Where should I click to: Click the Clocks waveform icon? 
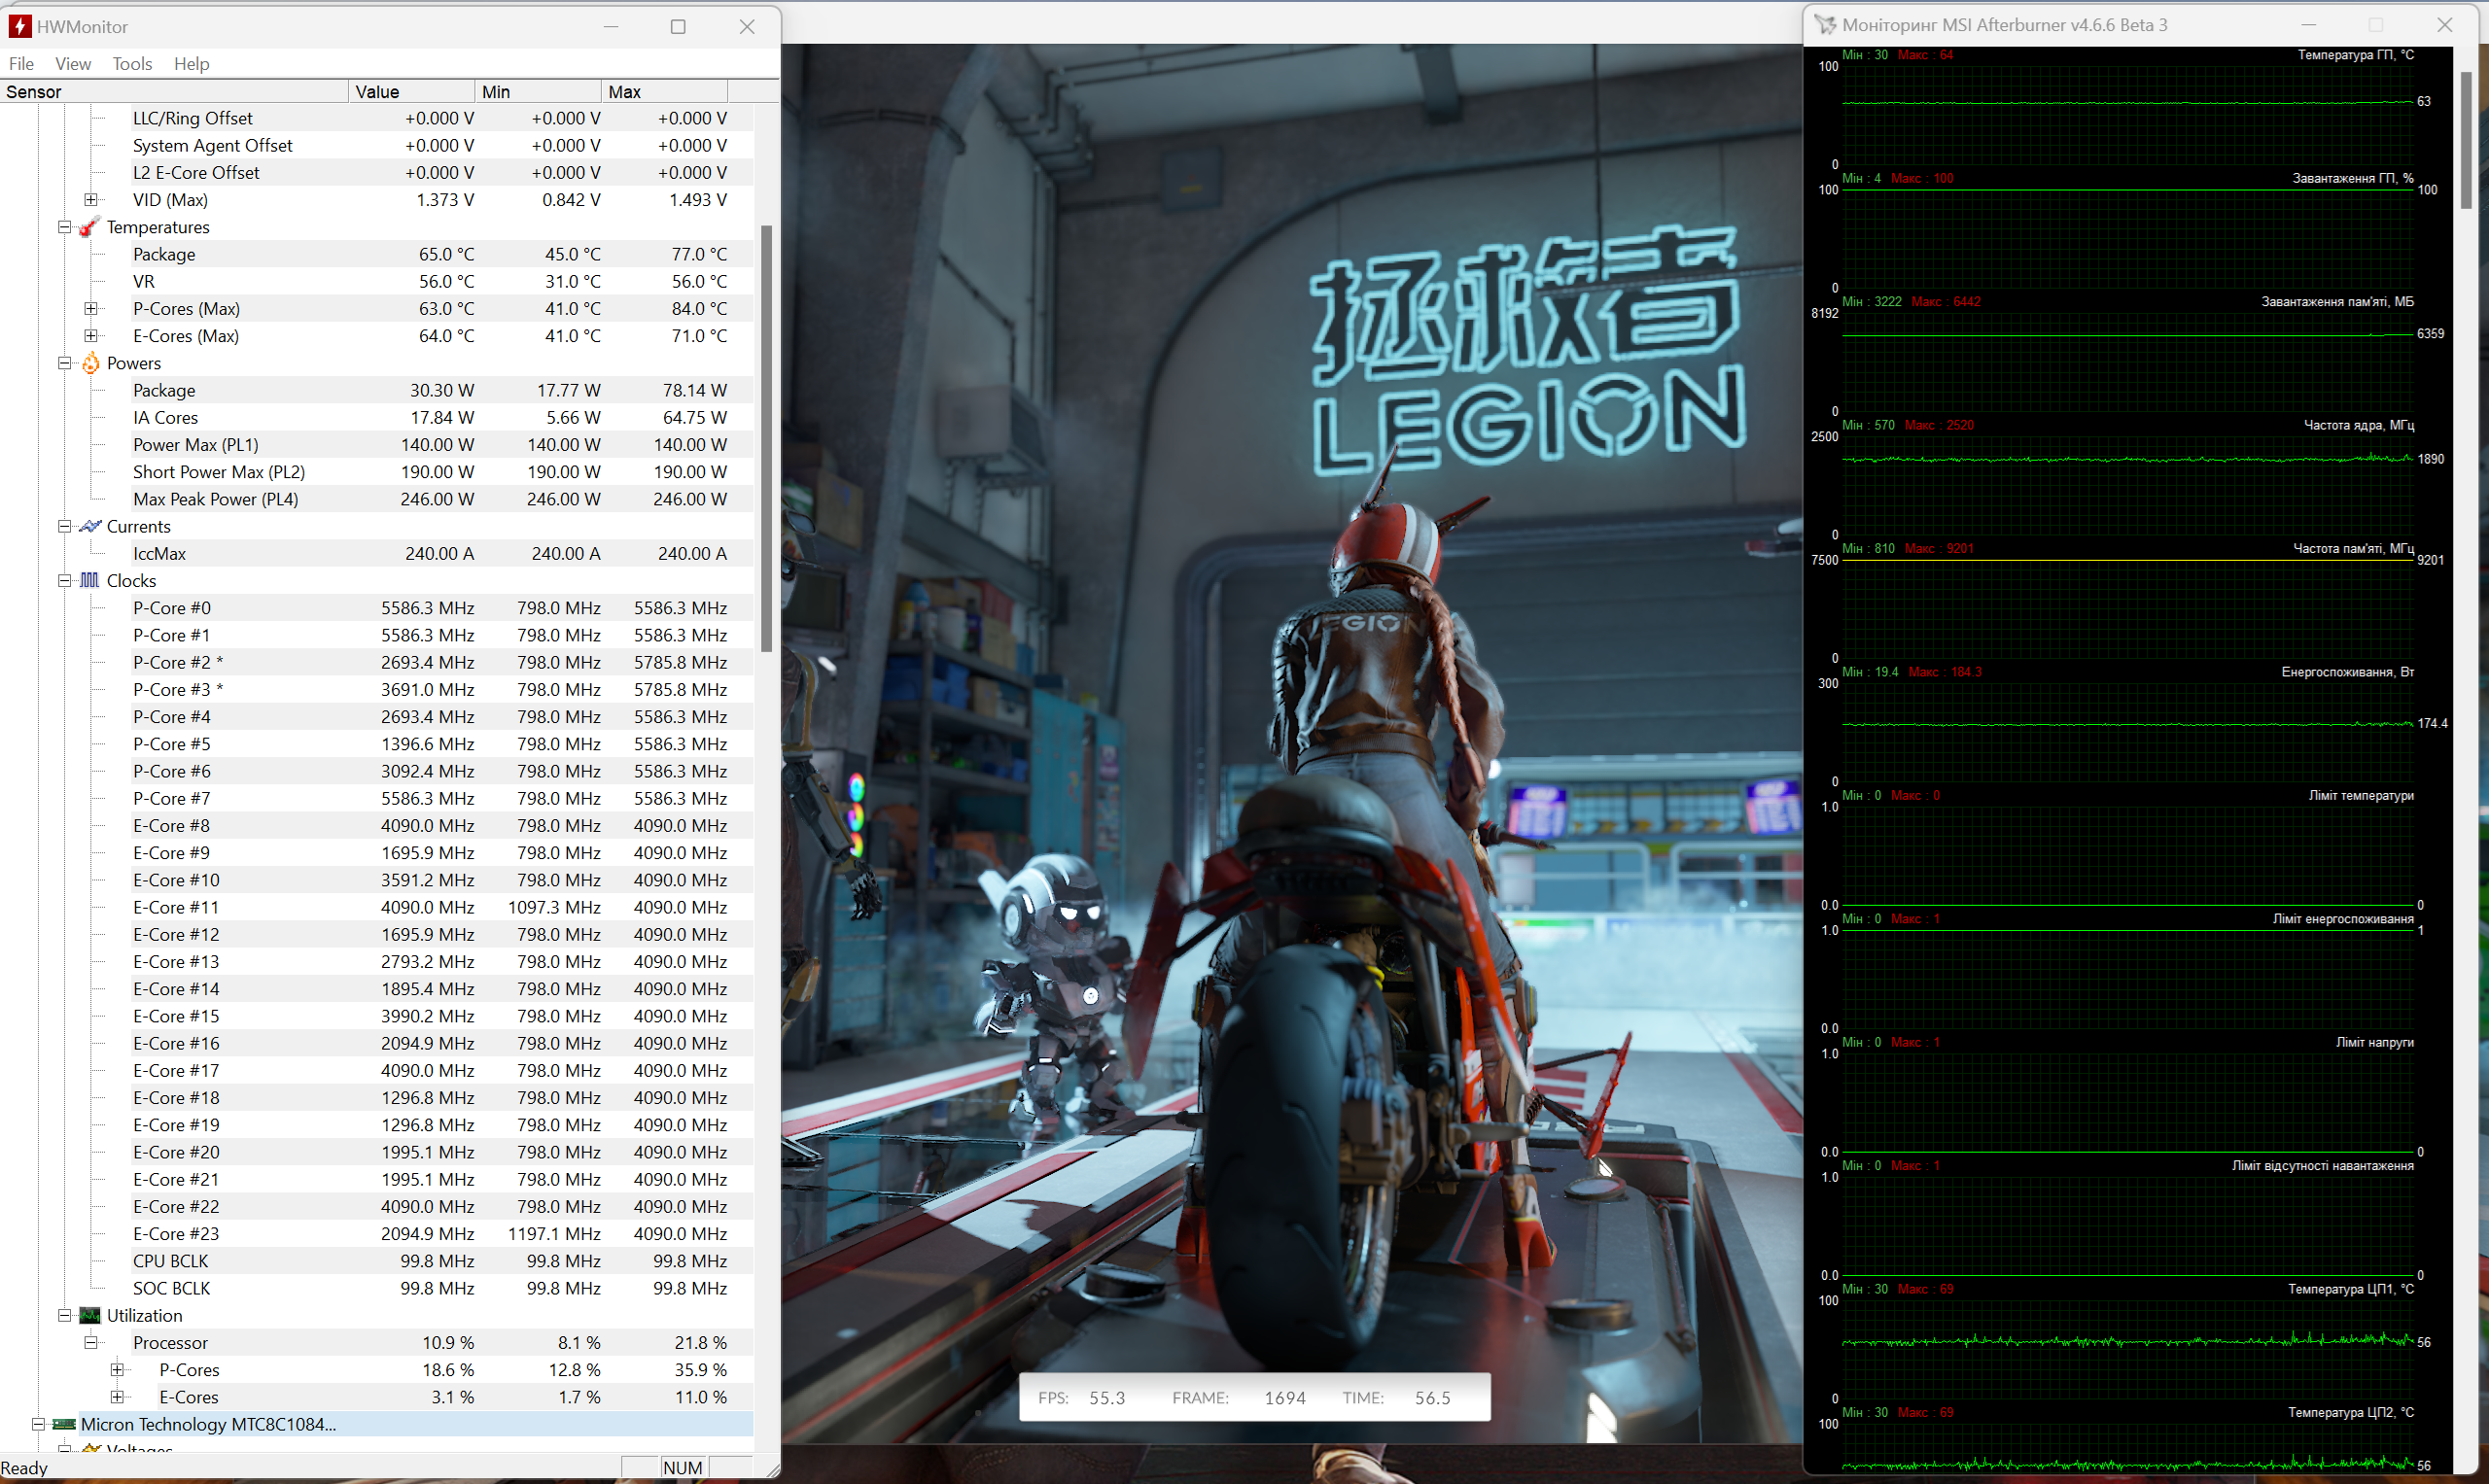(x=90, y=580)
